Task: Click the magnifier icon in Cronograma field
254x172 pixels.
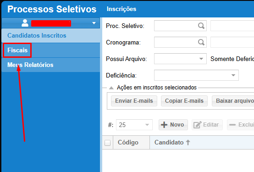Action: [x=201, y=42]
